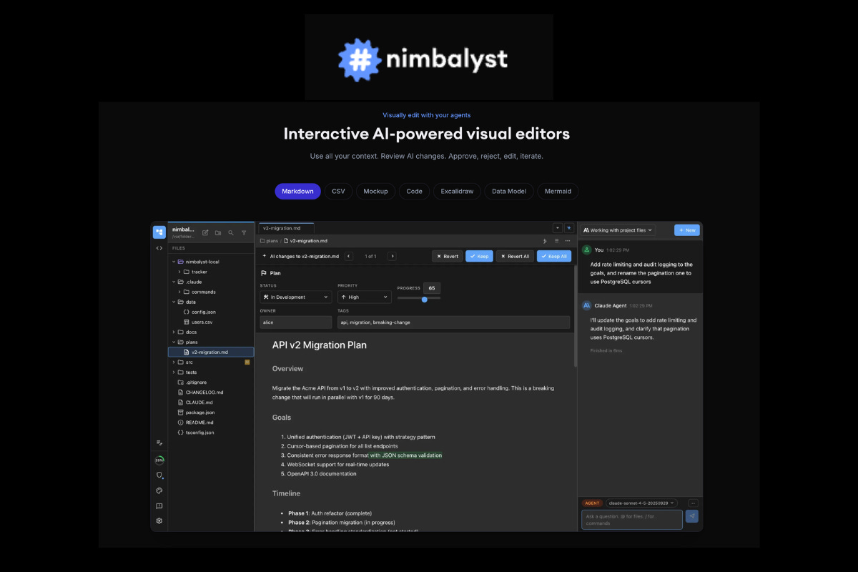Collapse the plans folder
Image resolution: width=858 pixels, height=572 pixels.
pyautogui.click(x=174, y=342)
